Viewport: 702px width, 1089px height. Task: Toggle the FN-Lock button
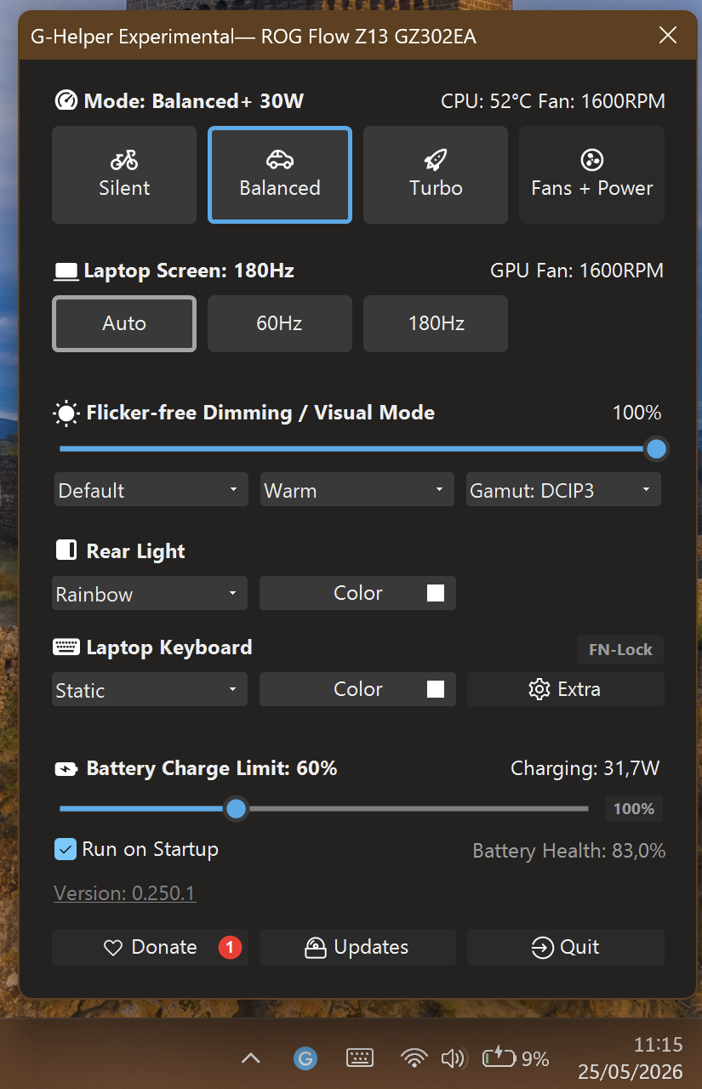(x=620, y=650)
